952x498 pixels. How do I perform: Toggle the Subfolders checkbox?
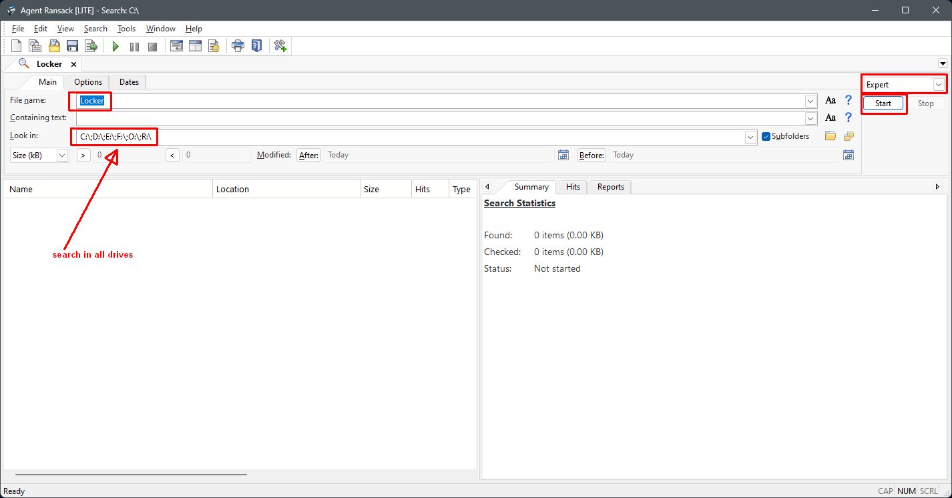(766, 136)
